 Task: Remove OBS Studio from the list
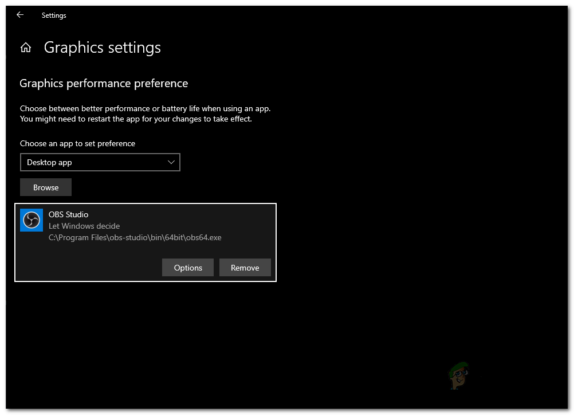(x=245, y=268)
